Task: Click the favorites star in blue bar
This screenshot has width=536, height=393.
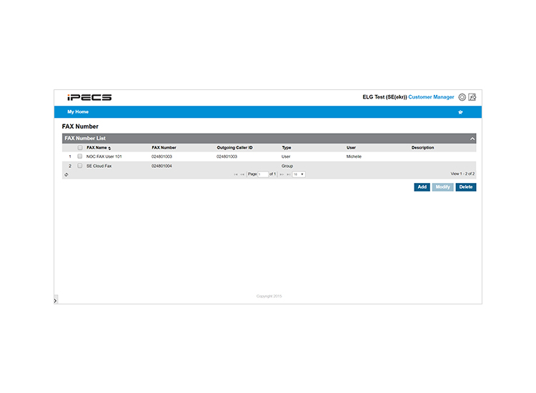Action: [460, 112]
